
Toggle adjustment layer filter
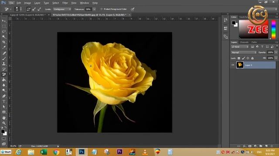point(257,47)
